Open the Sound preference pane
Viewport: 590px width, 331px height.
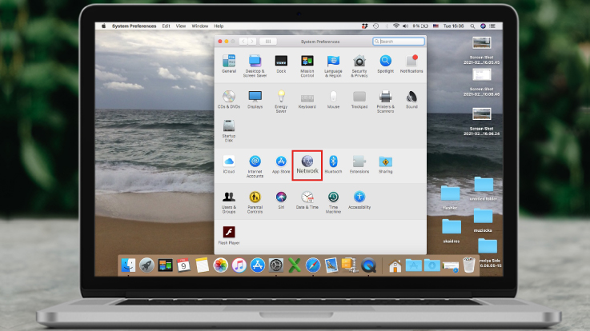(x=411, y=98)
